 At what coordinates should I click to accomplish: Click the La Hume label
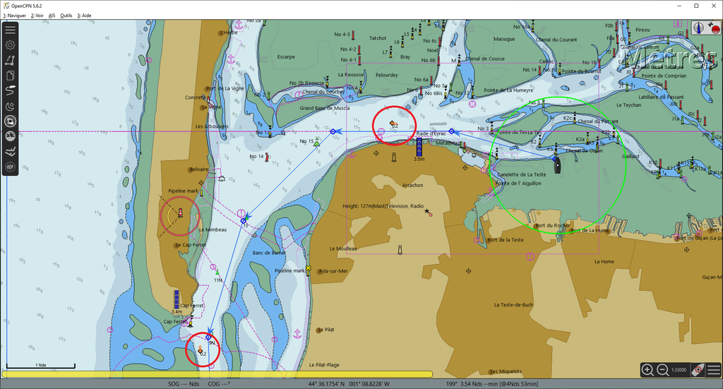point(604,261)
